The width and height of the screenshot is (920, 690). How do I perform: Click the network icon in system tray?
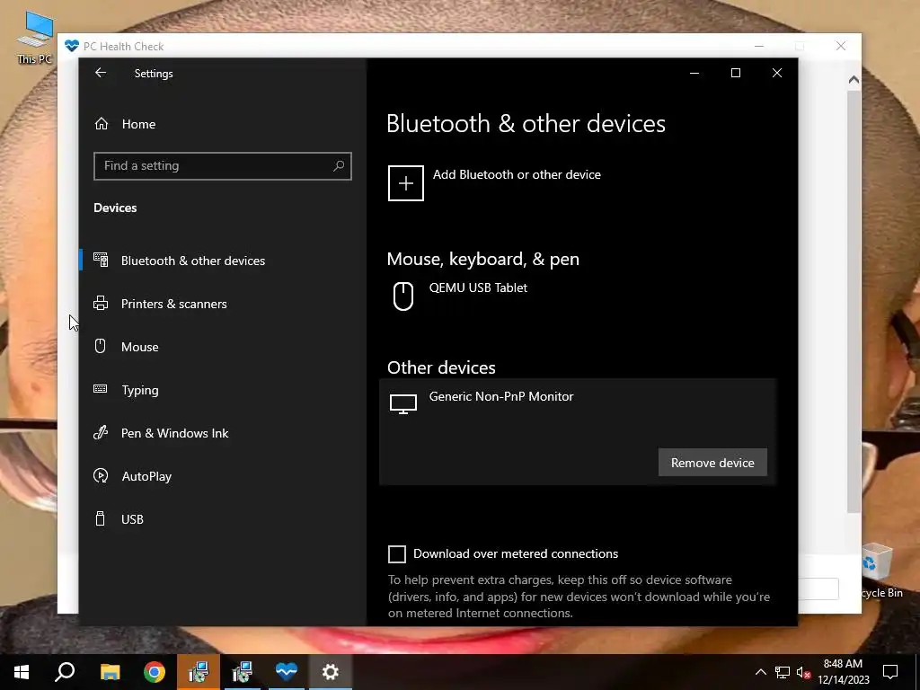pos(783,672)
